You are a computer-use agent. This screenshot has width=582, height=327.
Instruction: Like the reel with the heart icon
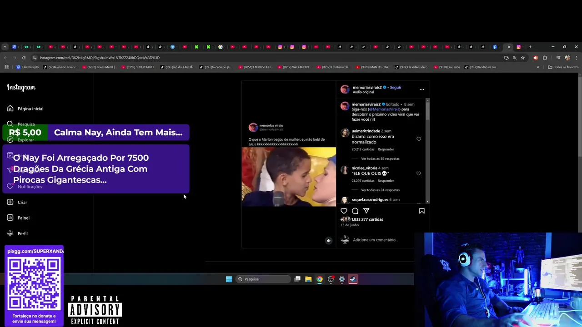click(x=344, y=211)
